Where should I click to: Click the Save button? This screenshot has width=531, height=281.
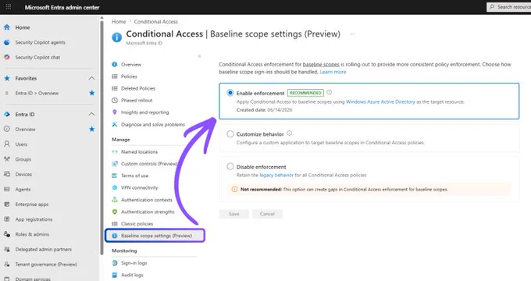point(233,214)
